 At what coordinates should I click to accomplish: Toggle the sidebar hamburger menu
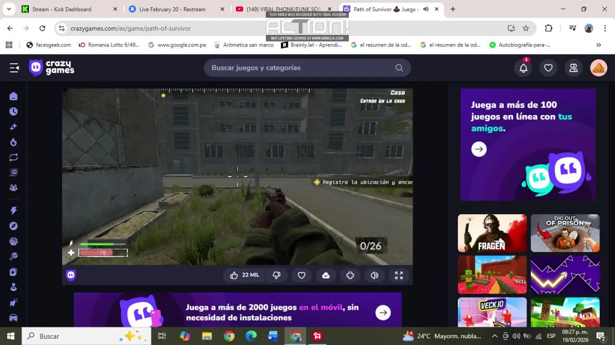[14, 68]
